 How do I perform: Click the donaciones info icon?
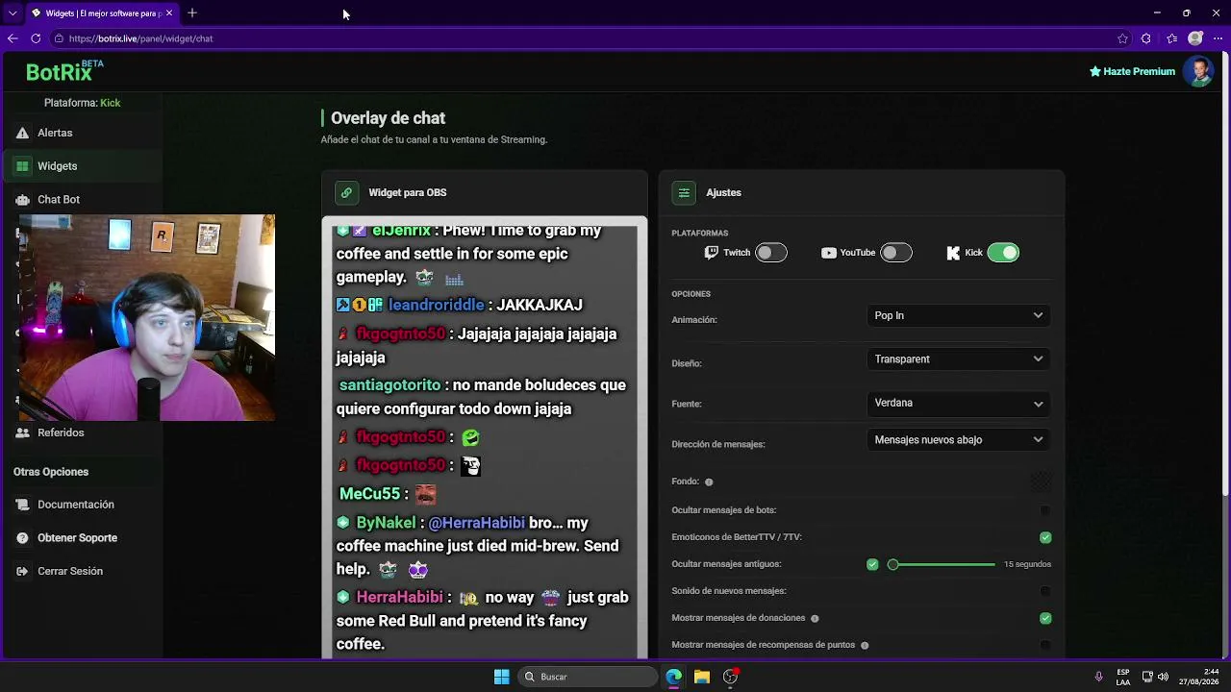click(815, 618)
